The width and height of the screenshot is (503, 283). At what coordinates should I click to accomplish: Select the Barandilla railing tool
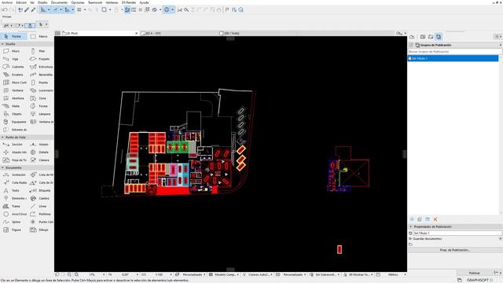(x=40, y=75)
